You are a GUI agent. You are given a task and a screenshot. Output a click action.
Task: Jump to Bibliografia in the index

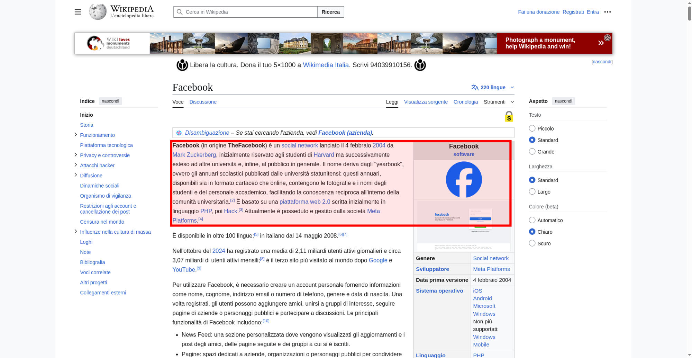click(92, 262)
